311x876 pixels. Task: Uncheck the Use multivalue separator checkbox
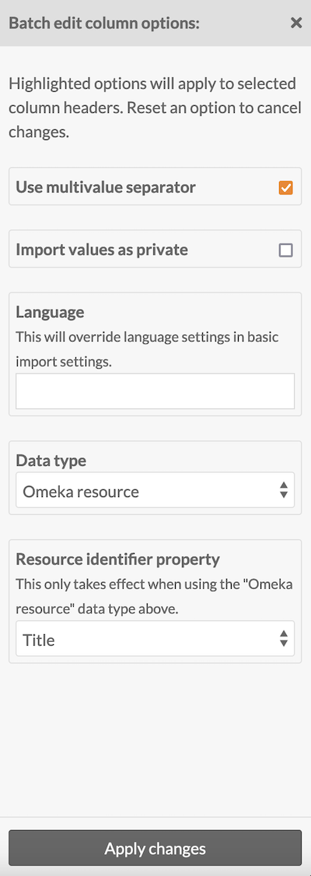tap(286, 187)
